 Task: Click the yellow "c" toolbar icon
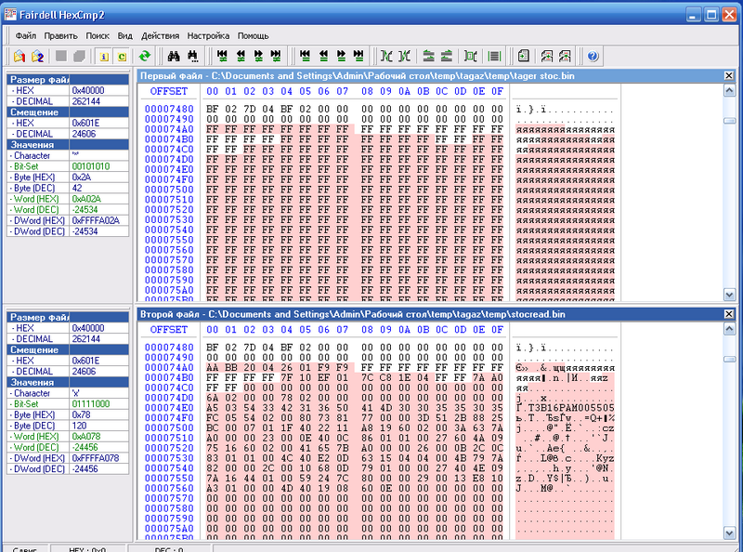[x=122, y=57]
